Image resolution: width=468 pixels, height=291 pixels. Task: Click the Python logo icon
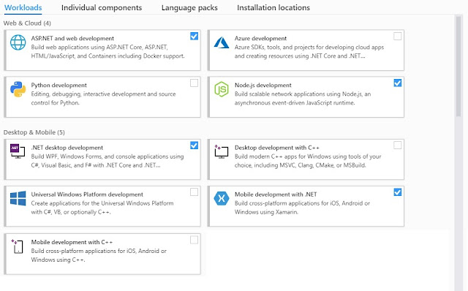tap(18, 89)
